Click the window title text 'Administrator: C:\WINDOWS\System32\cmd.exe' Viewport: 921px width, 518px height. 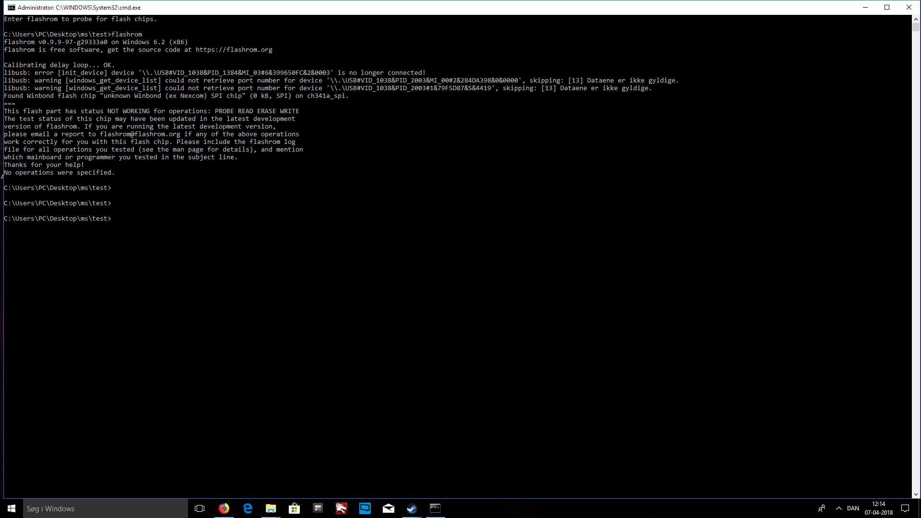coord(79,8)
